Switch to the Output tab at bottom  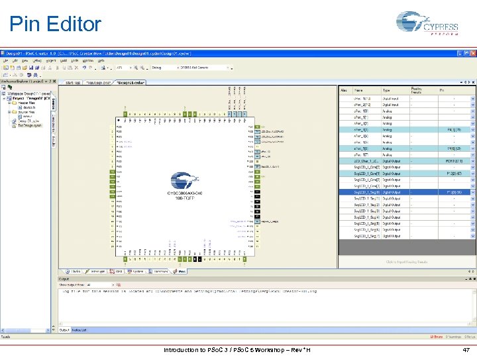pyautogui.click(x=64, y=330)
